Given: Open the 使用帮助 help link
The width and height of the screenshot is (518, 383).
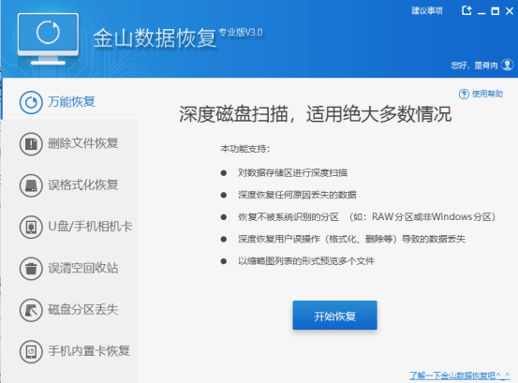Looking at the screenshot, I should [487, 94].
